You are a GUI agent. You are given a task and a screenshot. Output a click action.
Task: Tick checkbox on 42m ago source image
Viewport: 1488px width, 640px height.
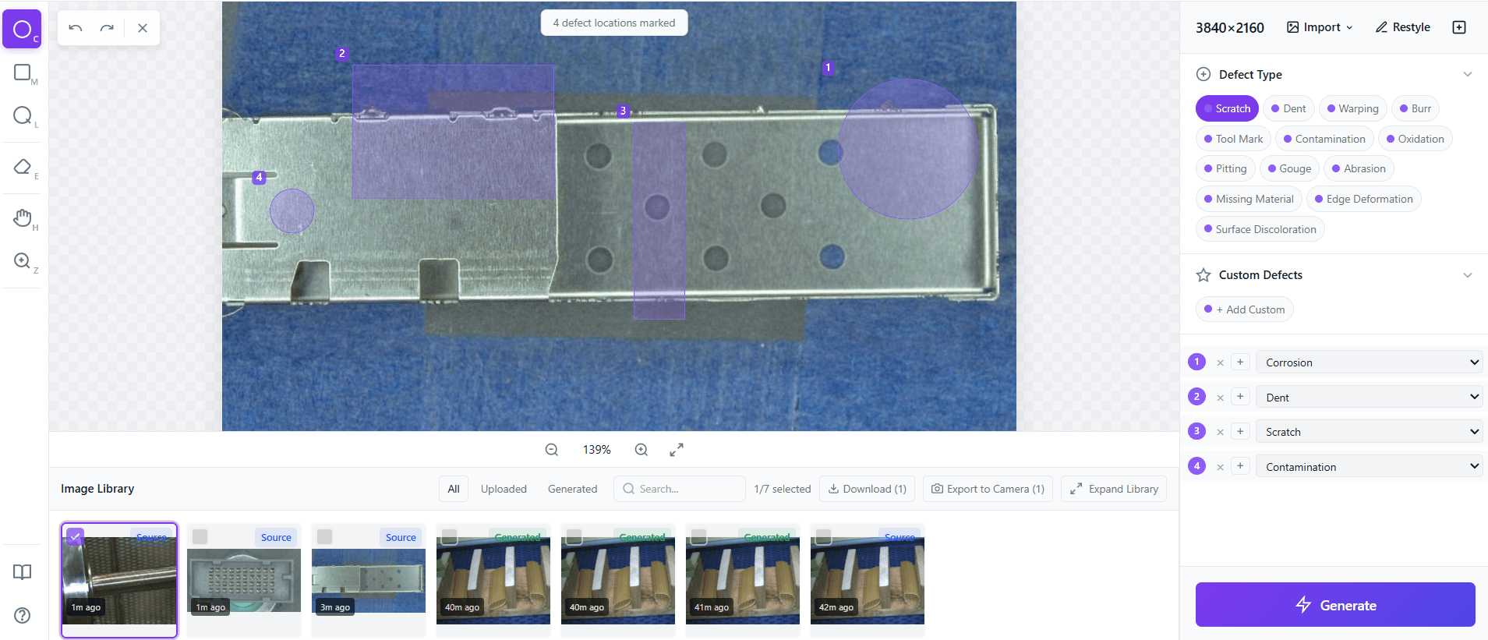click(x=824, y=537)
